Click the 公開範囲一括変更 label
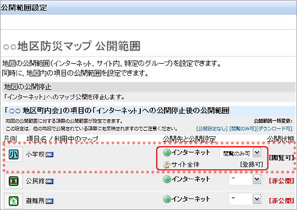Viewport: 297px width, 210px height. (x=273, y=121)
